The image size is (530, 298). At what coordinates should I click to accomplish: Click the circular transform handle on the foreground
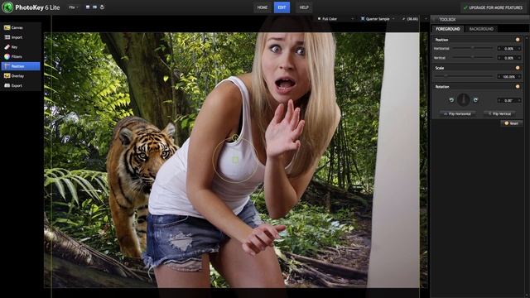click(x=235, y=160)
